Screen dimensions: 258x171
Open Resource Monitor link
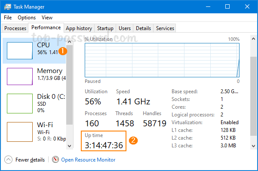point(88,160)
